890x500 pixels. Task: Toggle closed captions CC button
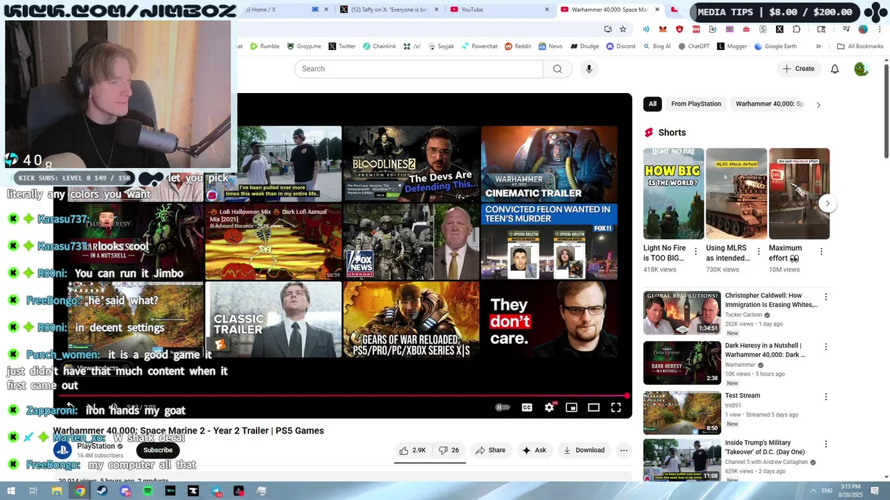pos(527,408)
